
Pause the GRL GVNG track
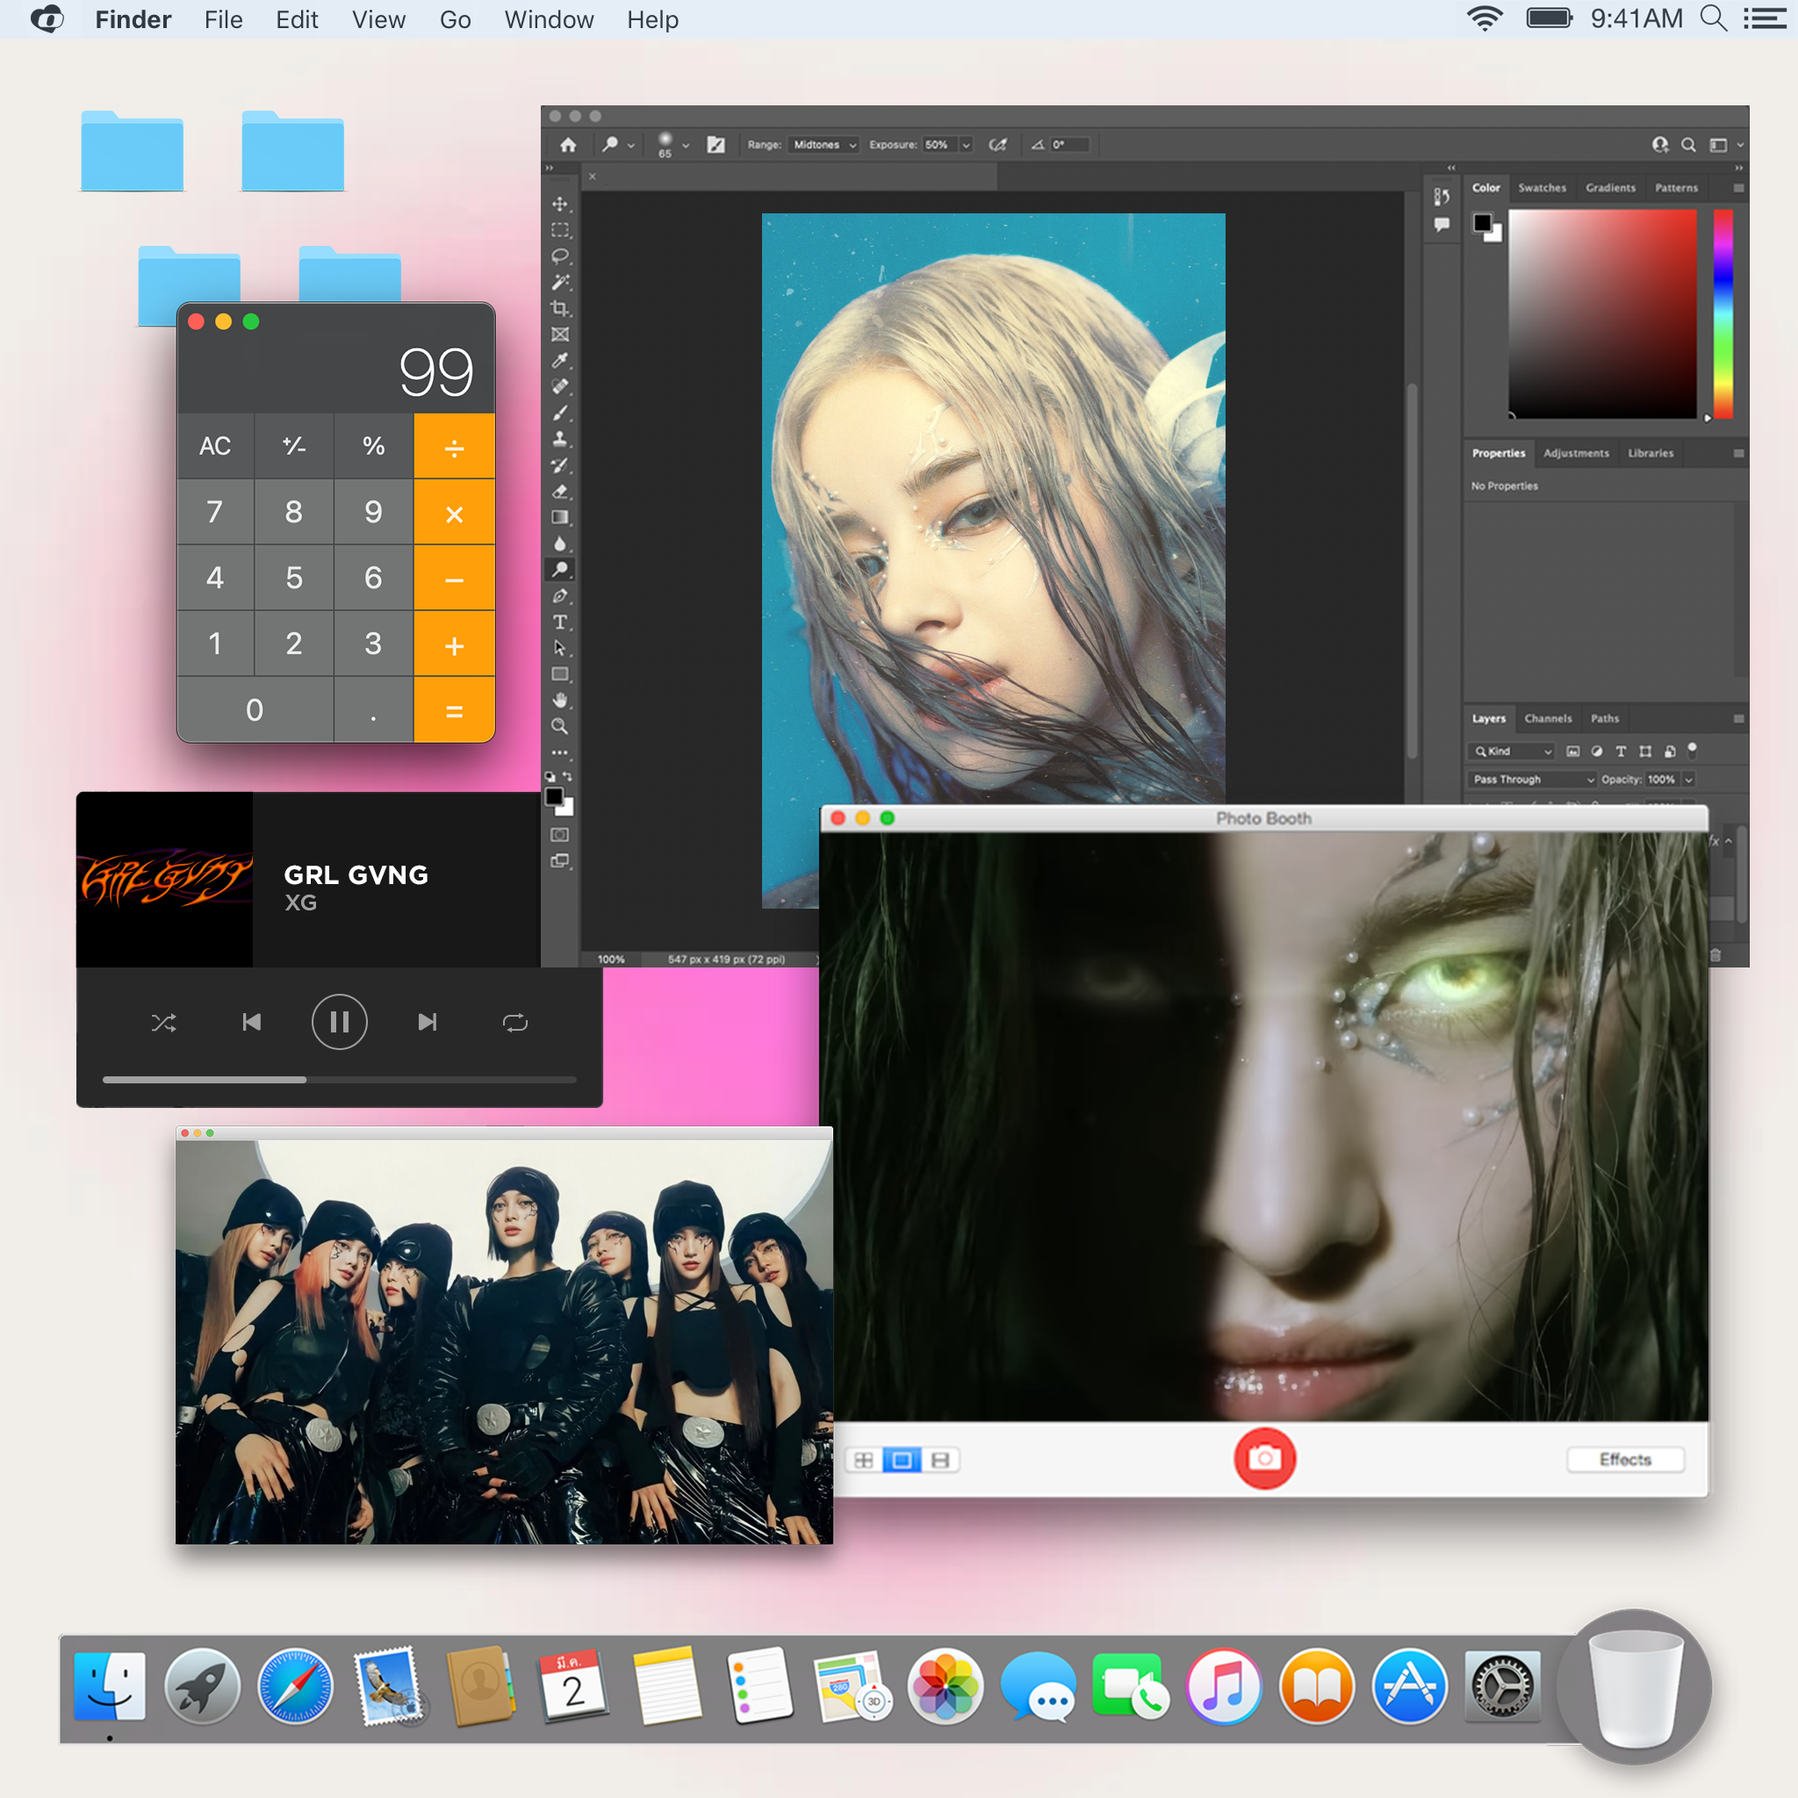tap(339, 1023)
